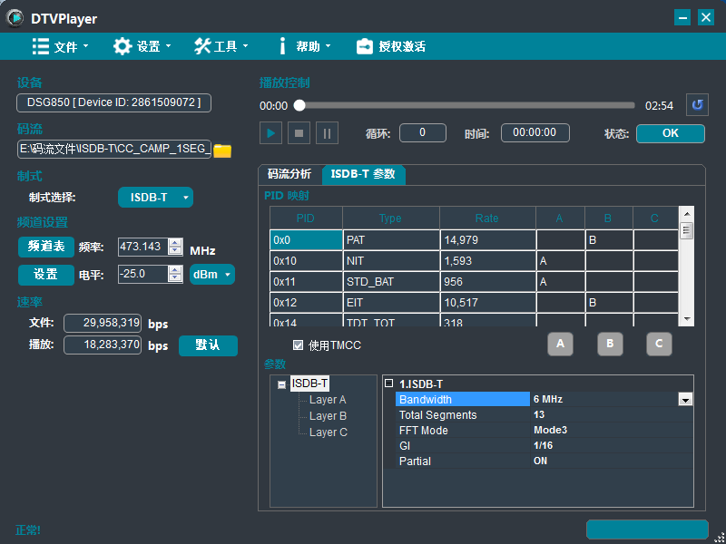Switch to the 码流分析 tab
The width and height of the screenshot is (726, 544).
click(x=289, y=174)
